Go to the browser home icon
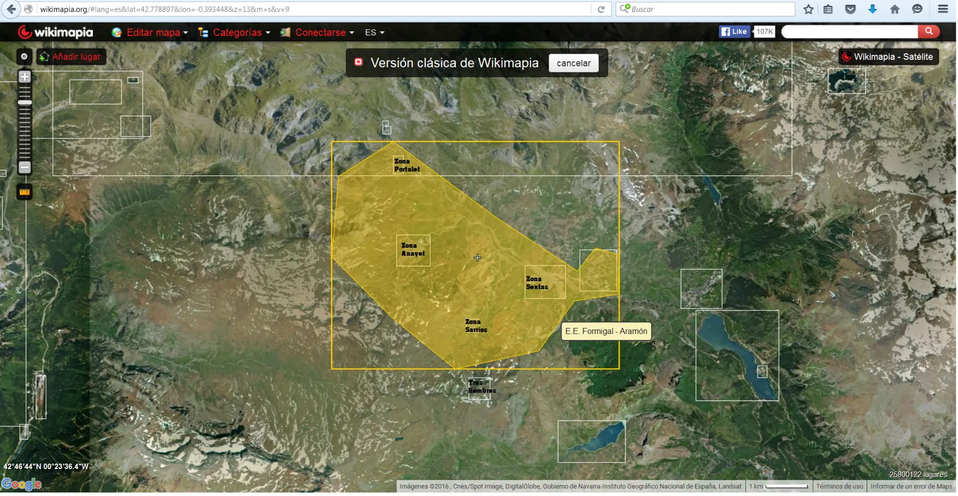 tap(895, 9)
